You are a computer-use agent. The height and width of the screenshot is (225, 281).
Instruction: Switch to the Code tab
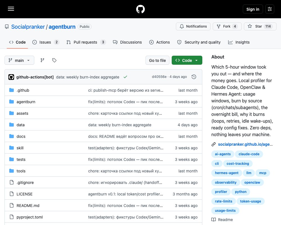point(17,42)
